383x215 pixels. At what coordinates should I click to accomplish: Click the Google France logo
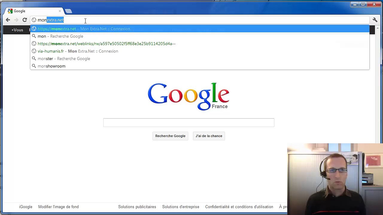pyautogui.click(x=189, y=96)
